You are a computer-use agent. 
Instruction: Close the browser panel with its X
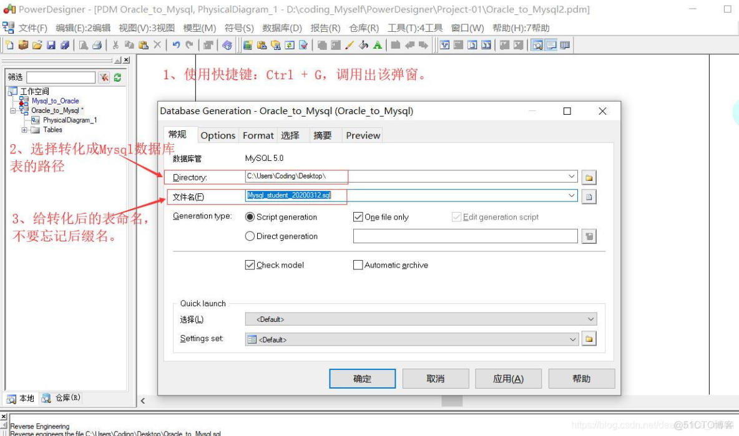(126, 61)
